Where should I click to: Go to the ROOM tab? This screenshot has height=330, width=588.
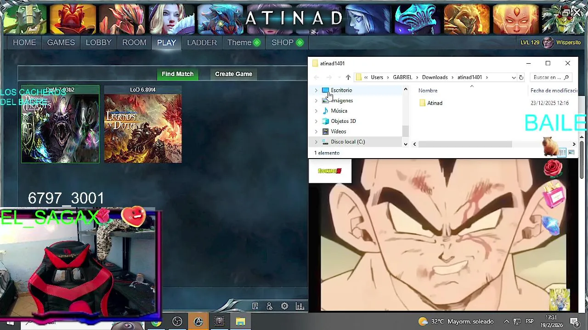(x=134, y=42)
